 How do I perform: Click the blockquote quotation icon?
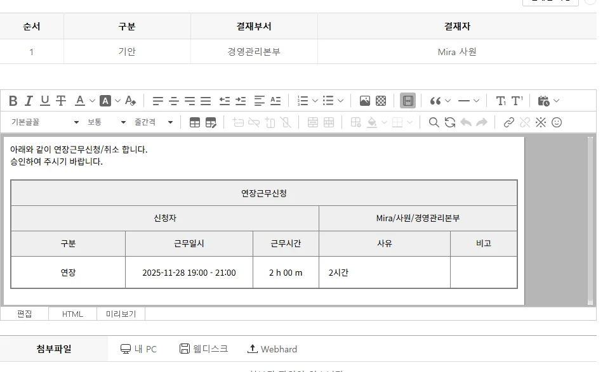point(435,101)
